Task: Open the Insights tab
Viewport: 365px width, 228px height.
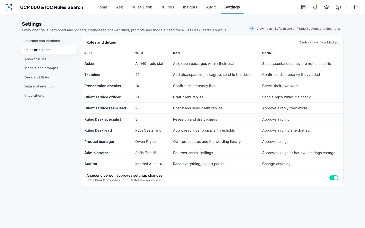Action: pyautogui.click(x=190, y=7)
